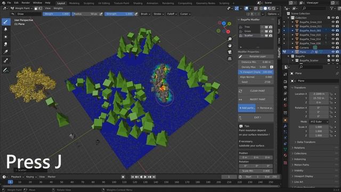Open the Brush dropdown in the header
Image resolution: width=341 pixels, height=192 pixels.
145,14
